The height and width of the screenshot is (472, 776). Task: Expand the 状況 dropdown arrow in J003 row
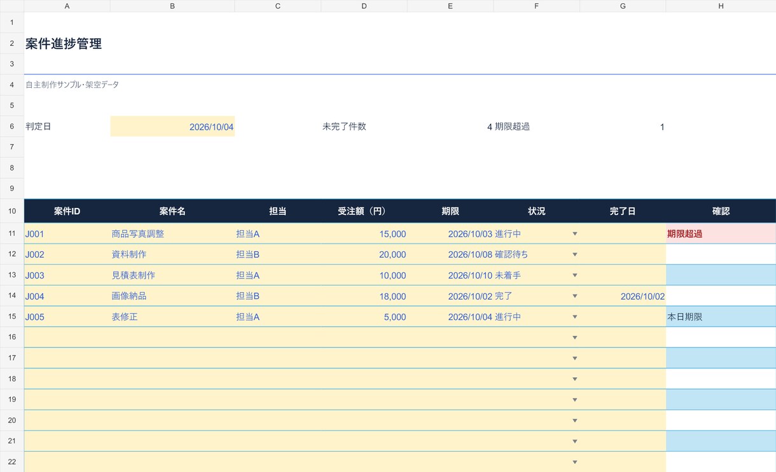click(x=575, y=275)
